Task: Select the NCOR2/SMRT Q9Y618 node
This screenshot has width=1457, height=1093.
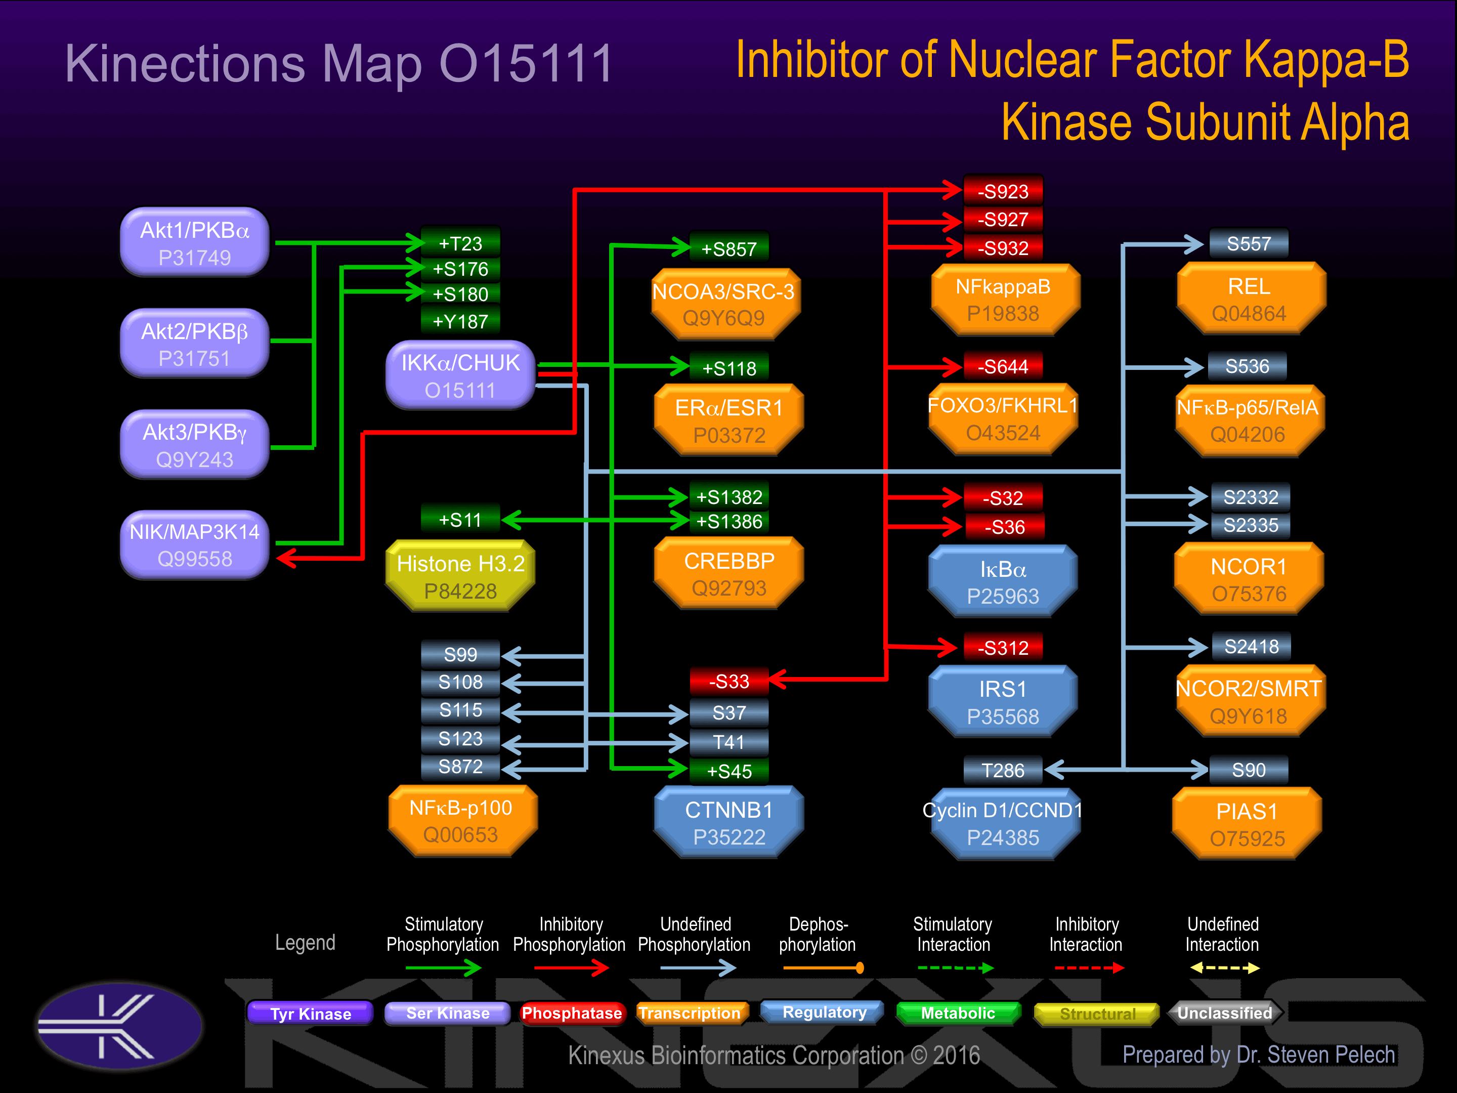Action: (x=1250, y=701)
